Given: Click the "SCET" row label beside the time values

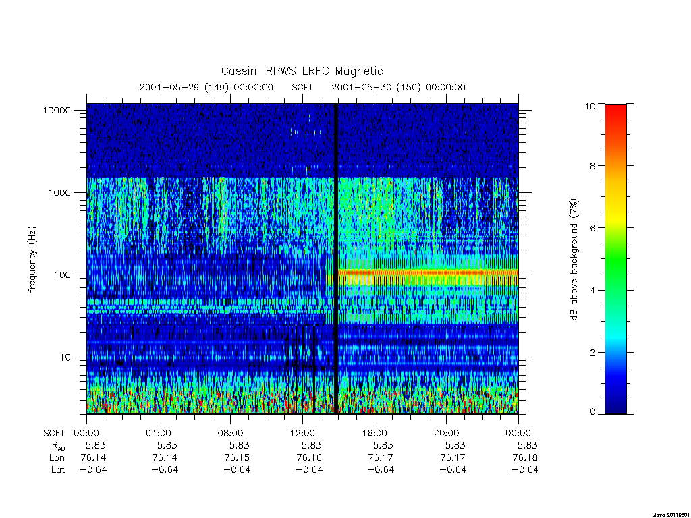Looking at the screenshot, I should click(x=54, y=434).
